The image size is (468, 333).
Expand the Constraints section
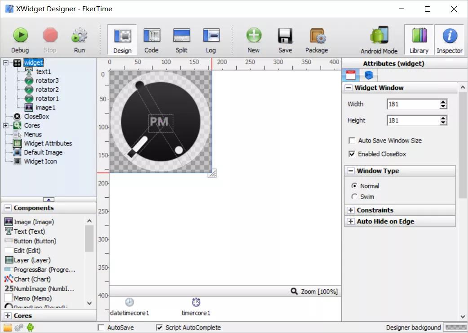point(350,210)
